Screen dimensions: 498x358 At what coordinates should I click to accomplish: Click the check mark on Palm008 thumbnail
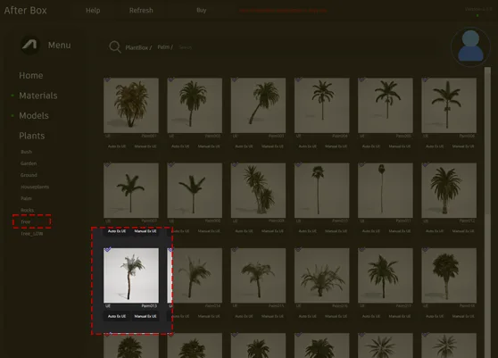click(x=170, y=164)
